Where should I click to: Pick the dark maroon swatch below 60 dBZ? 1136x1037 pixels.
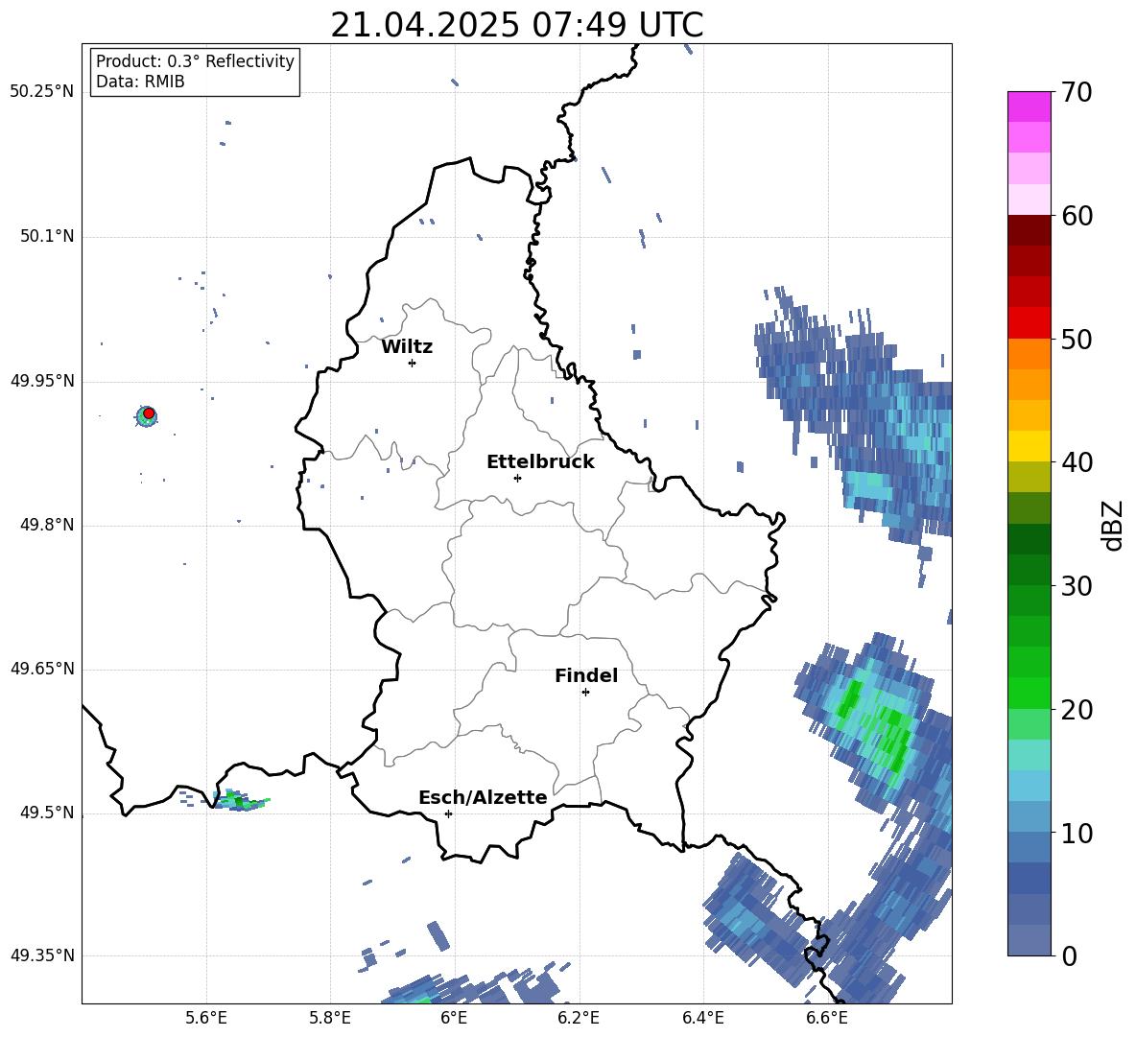click(1029, 231)
